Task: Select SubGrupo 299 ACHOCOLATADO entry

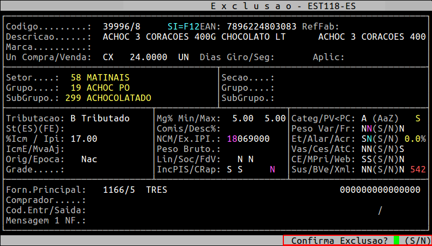Action: coord(108,98)
